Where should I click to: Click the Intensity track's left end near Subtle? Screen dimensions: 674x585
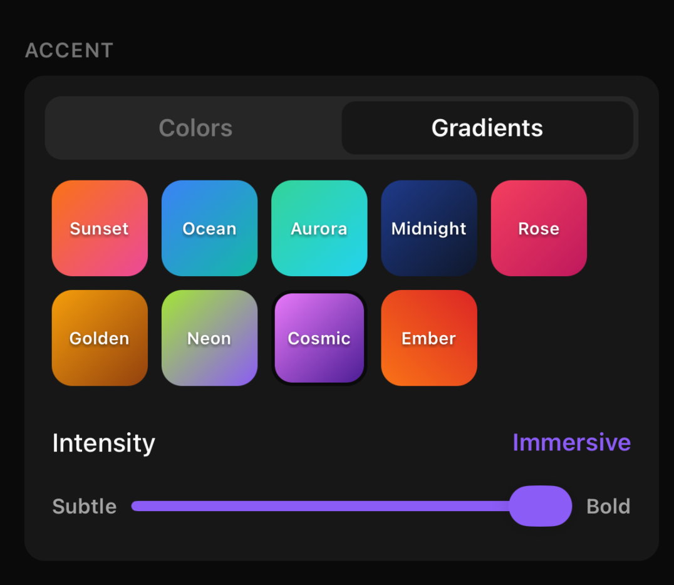[x=138, y=506]
